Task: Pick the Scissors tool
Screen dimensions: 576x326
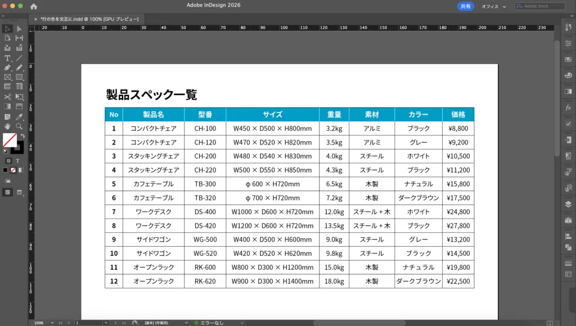Action: click(7, 97)
